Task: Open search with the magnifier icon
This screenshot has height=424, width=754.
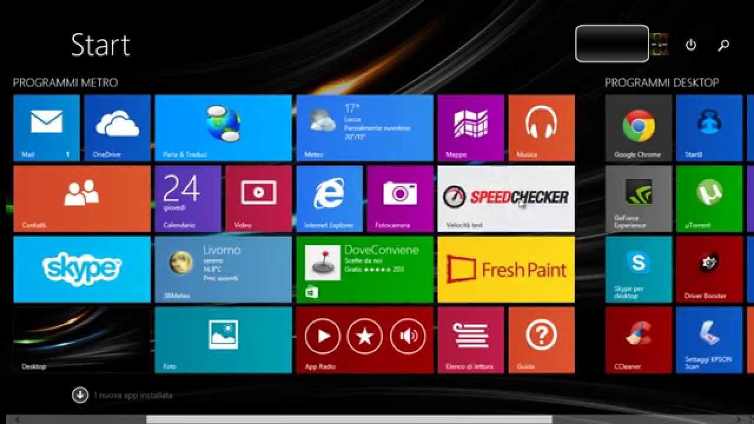Action: (x=724, y=45)
